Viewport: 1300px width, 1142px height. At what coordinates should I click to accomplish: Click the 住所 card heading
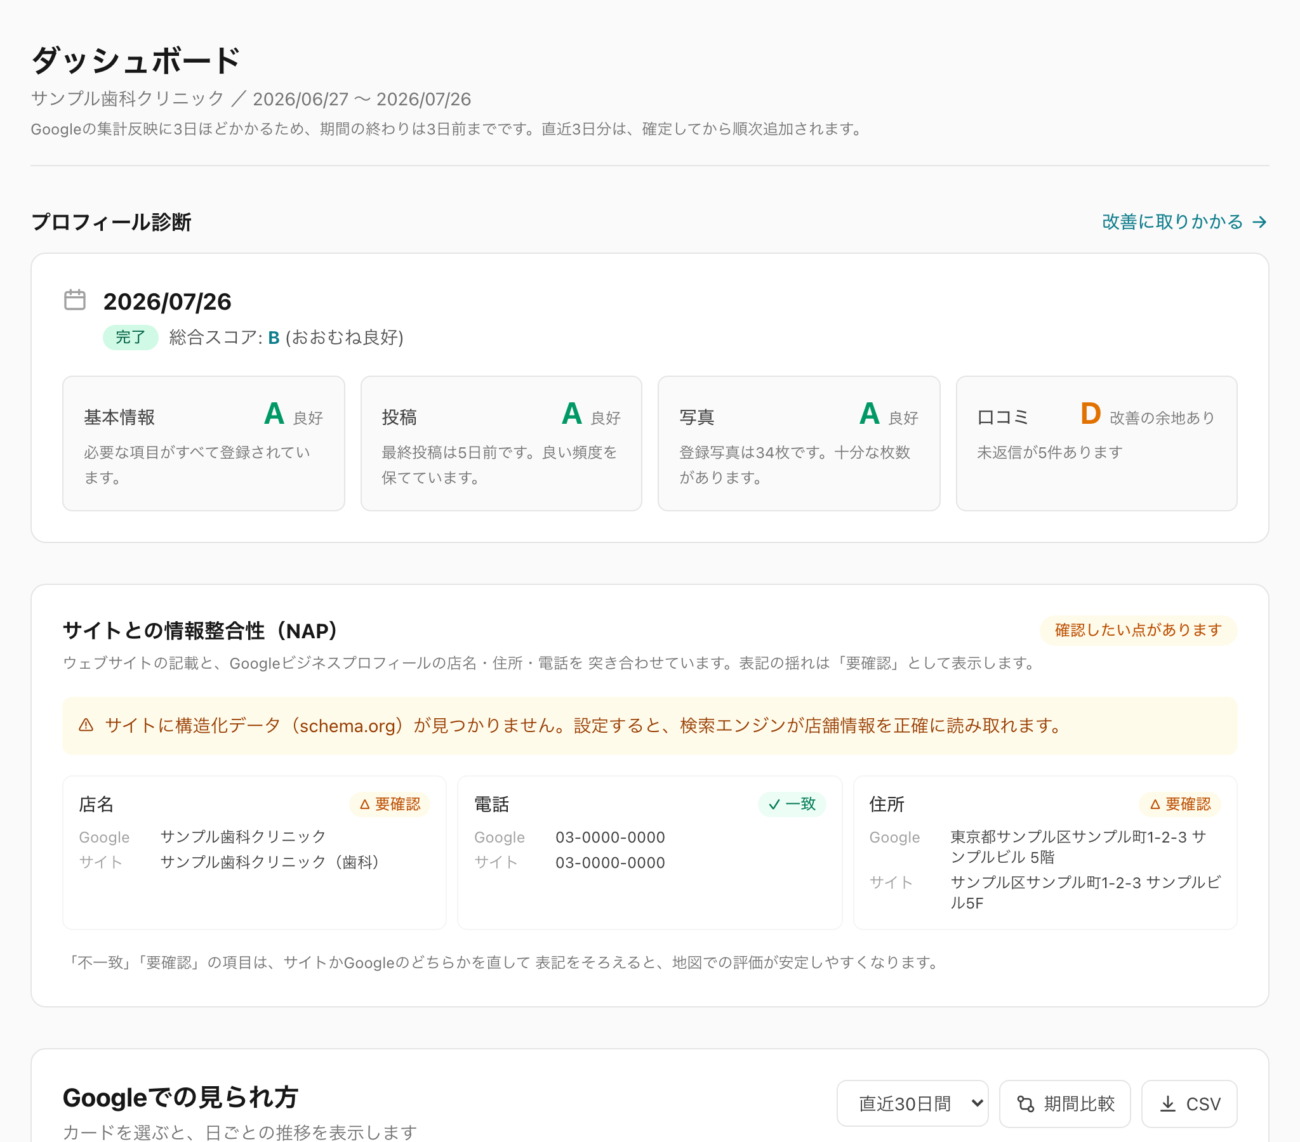click(887, 804)
